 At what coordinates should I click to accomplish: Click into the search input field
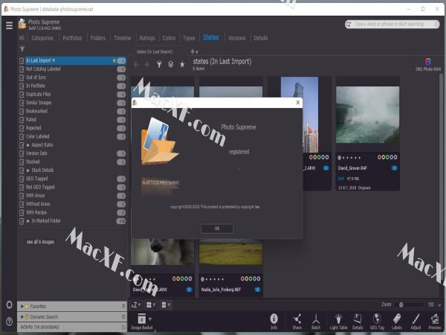click(392, 25)
